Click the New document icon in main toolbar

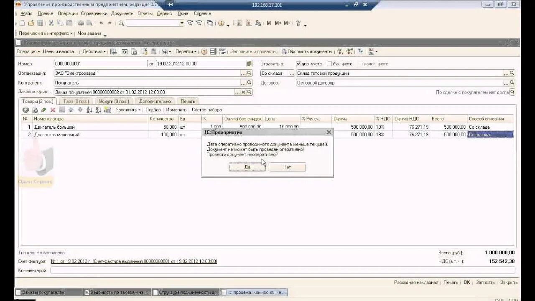(x=22, y=23)
